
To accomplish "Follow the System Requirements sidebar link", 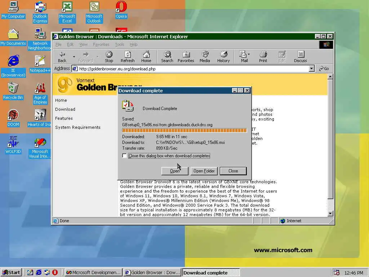I will [x=78, y=127].
